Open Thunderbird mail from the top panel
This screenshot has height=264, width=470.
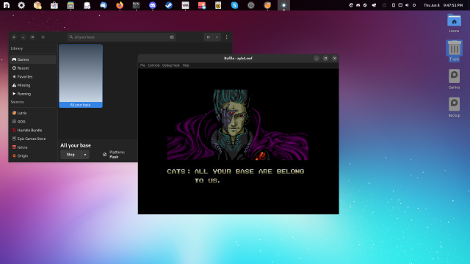pos(104,5)
